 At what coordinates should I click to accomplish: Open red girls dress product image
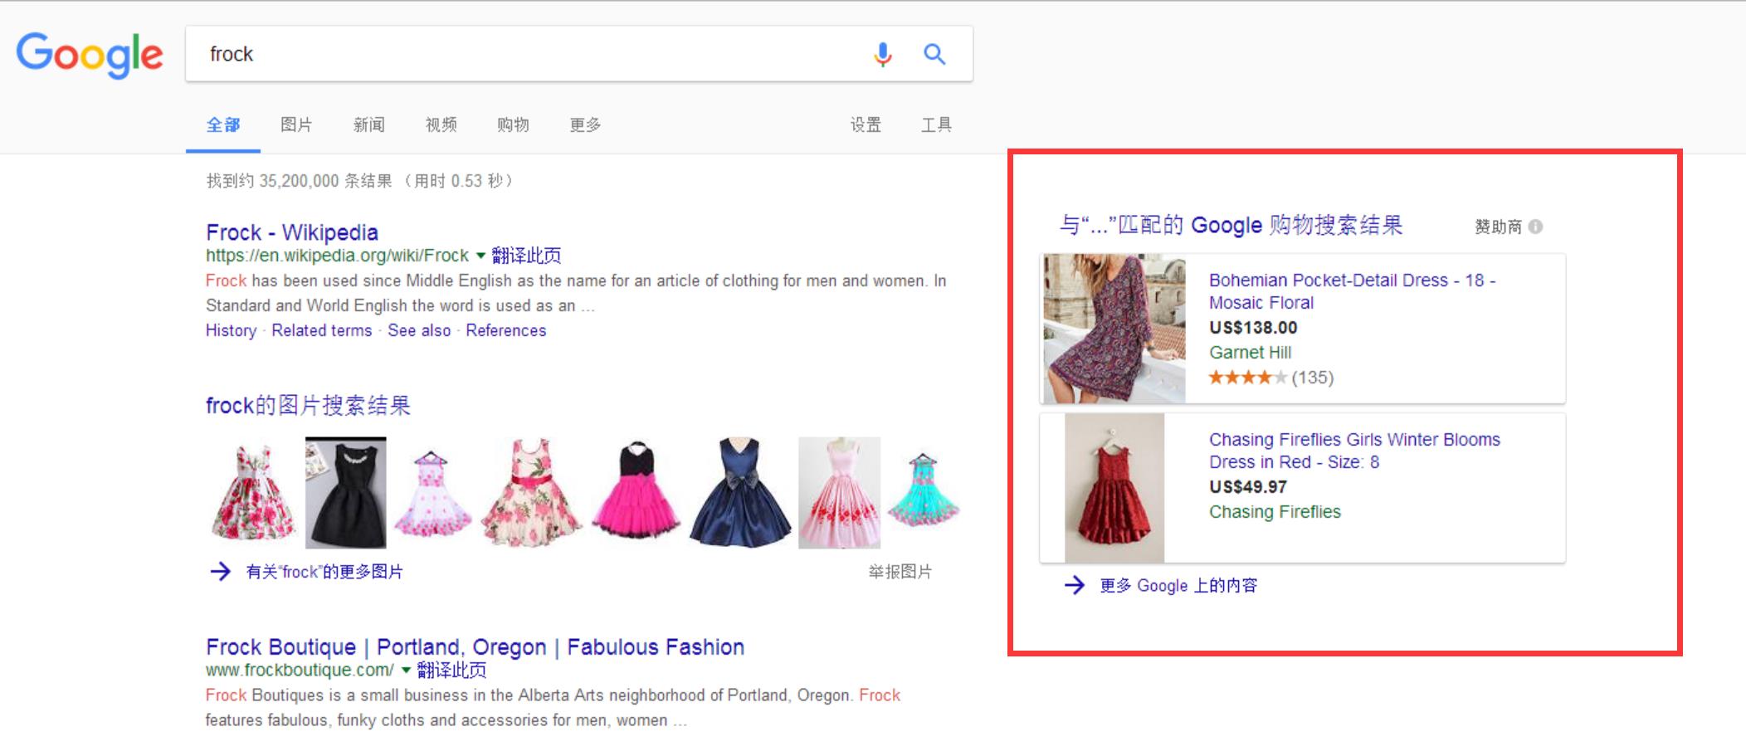1114,488
